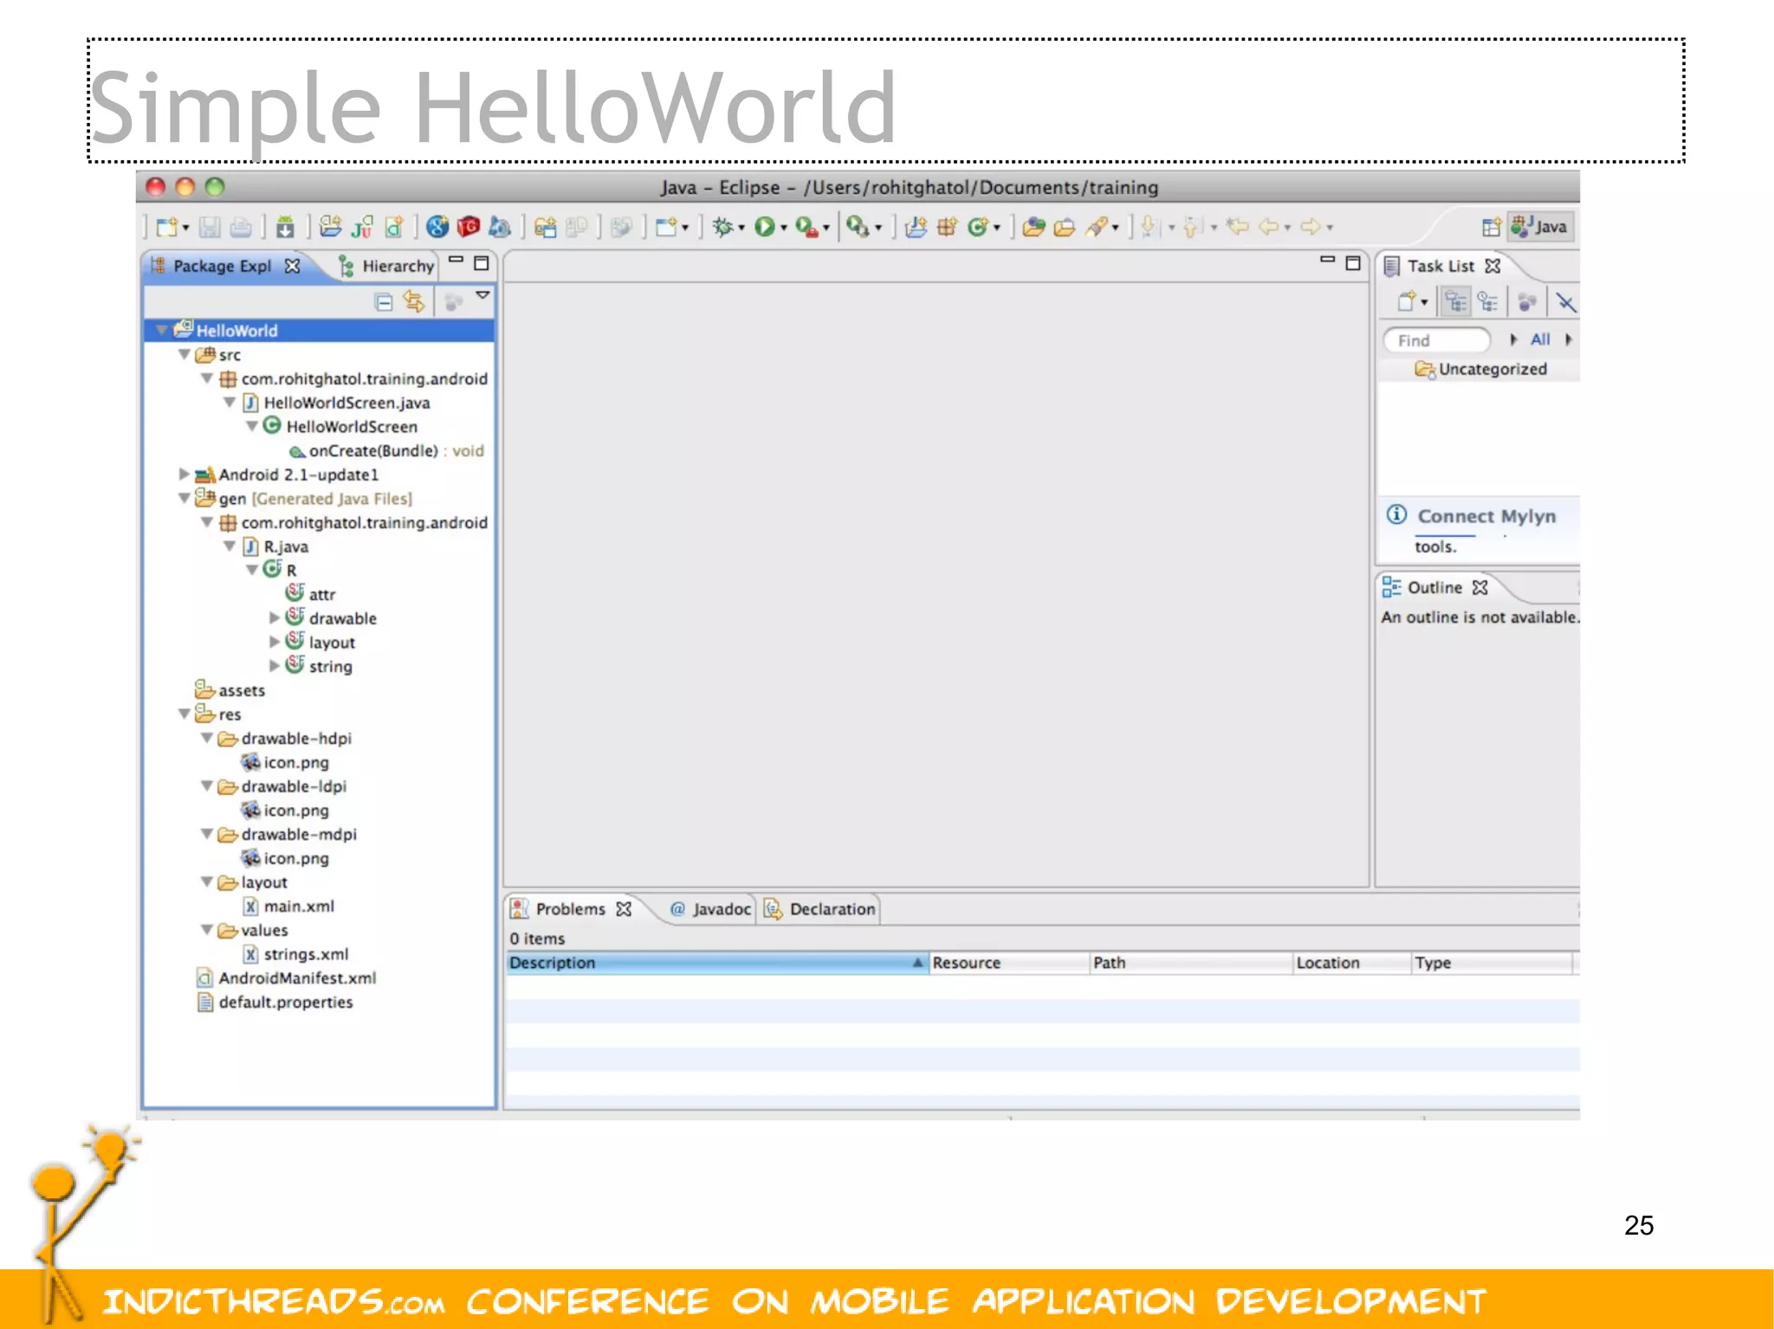The height and width of the screenshot is (1329, 1774).
Task: Click the New Android Project icon
Action: 330,227
